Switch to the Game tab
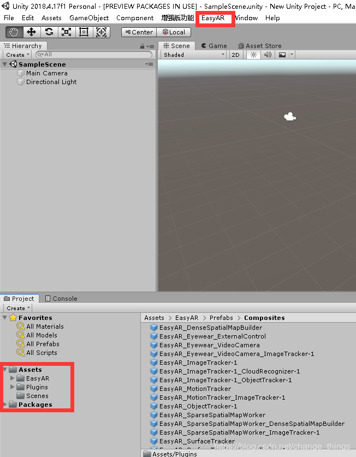Image resolution: width=356 pixels, height=457 pixels. 214,46
